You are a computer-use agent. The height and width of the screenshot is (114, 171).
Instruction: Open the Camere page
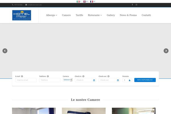(66, 15)
